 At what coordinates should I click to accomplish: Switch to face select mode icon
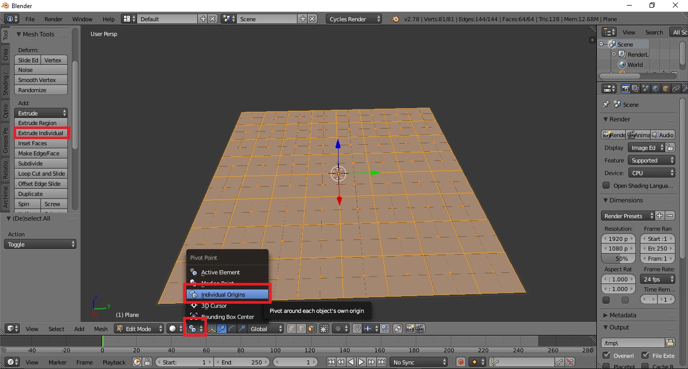click(x=311, y=329)
